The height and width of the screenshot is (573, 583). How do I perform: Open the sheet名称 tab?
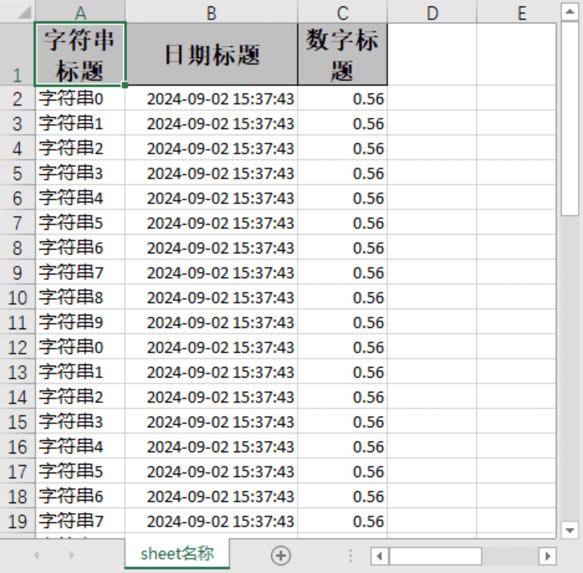177,554
